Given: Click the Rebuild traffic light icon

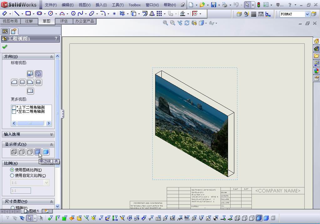Looking at the screenshot, I should coord(259,5).
